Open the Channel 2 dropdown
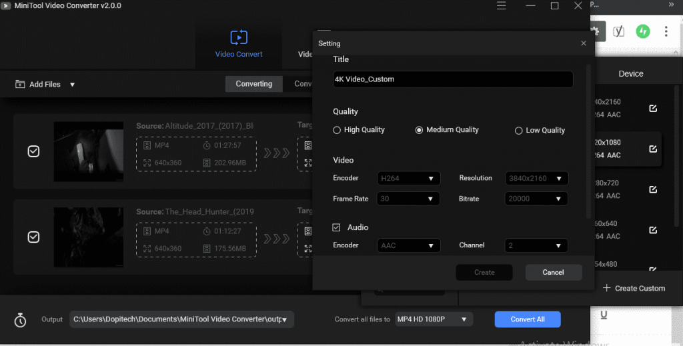This screenshot has width=683, height=346. [x=536, y=245]
